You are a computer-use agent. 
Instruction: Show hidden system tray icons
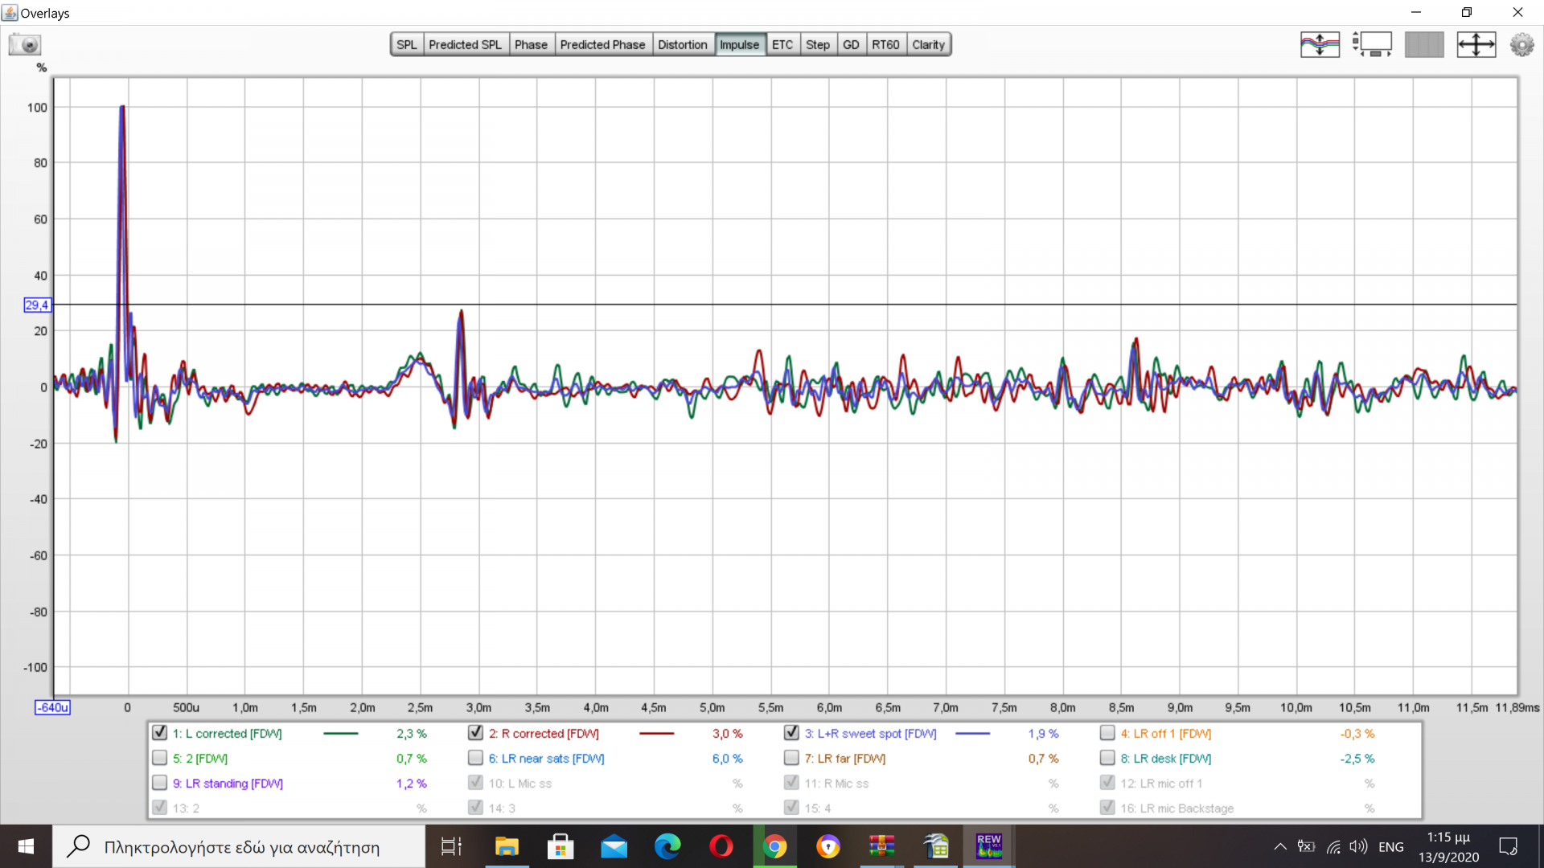[1280, 846]
